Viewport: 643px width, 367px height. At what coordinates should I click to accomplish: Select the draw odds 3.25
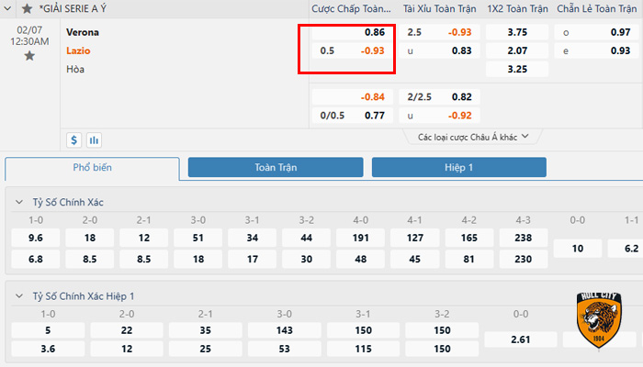(517, 69)
